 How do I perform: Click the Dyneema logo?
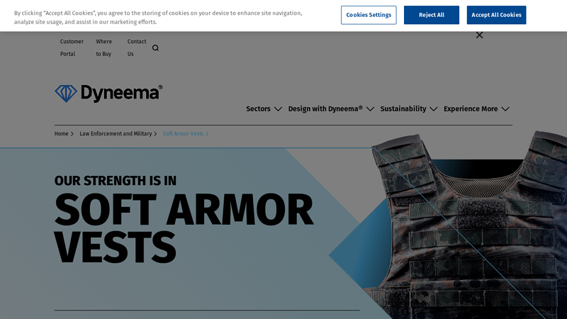click(108, 94)
